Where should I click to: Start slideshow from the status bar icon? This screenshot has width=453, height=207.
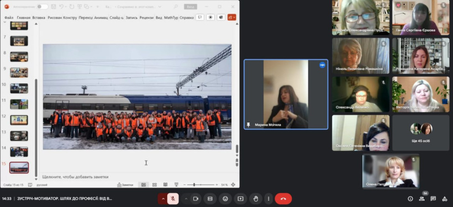coord(176,185)
